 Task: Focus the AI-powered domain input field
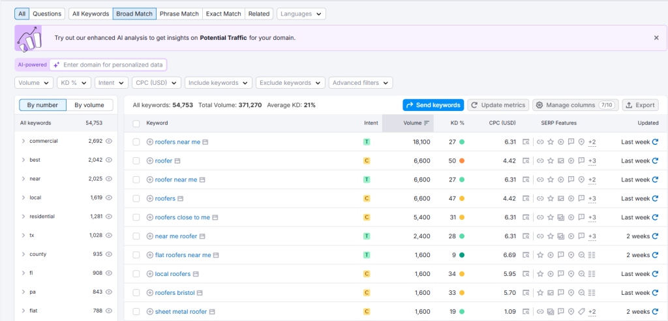pos(108,65)
